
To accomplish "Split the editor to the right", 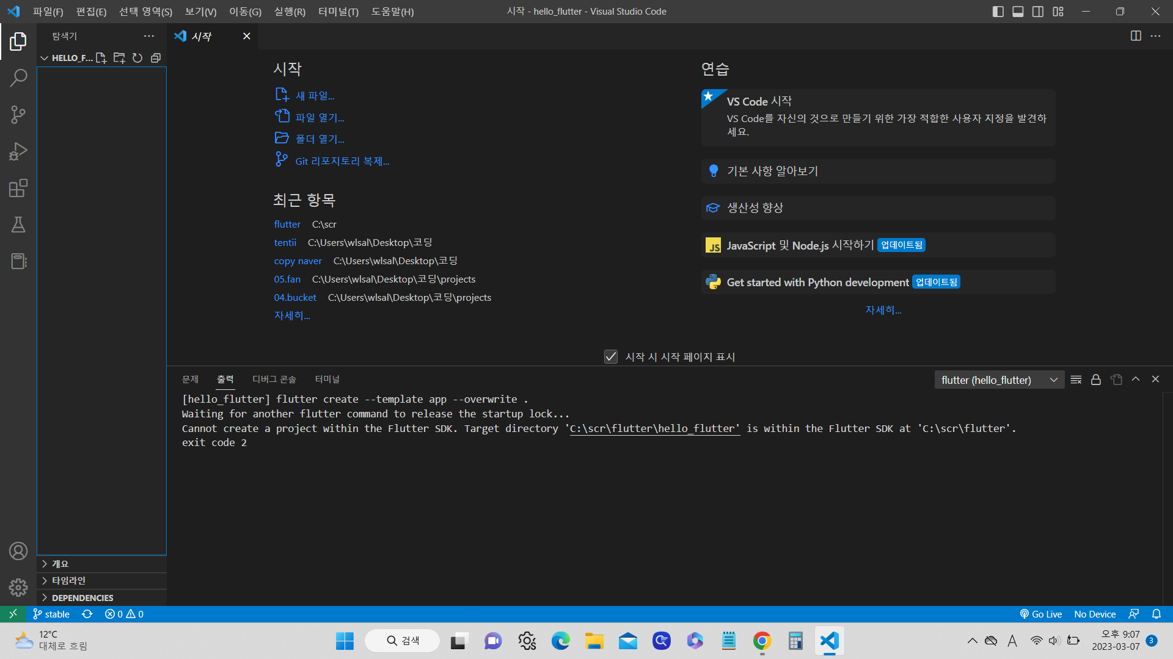I will pyautogui.click(x=1136, y=36).
